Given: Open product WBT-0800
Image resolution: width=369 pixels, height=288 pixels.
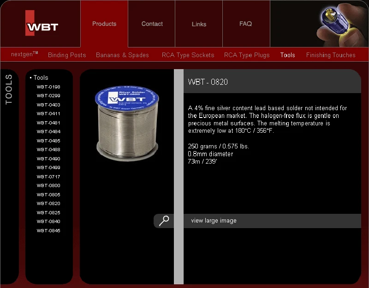Looking at the screenshot, I should coord(48,186).
